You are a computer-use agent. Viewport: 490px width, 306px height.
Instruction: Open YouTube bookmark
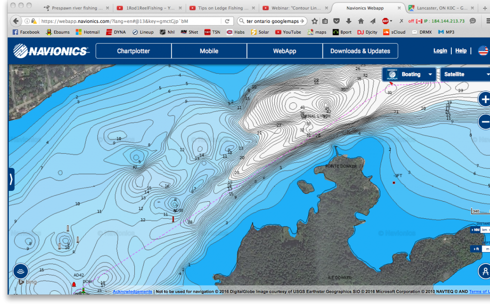(288, 32)
